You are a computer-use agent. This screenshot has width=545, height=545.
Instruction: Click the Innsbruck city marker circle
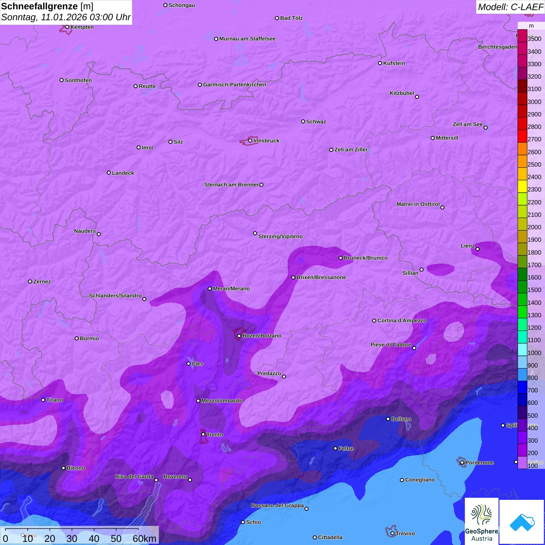click(x=250, y=141)
